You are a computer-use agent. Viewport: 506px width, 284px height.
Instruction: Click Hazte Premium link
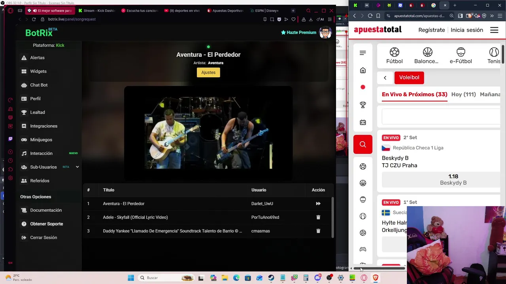pyautogui.click(x=298, y=32)
